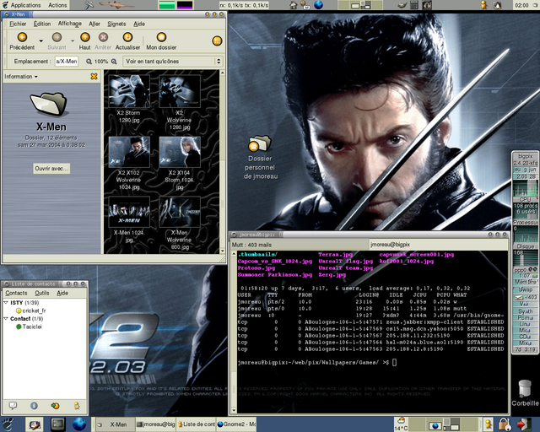Collapse the ISTY contact group

(x=6, y=302)
